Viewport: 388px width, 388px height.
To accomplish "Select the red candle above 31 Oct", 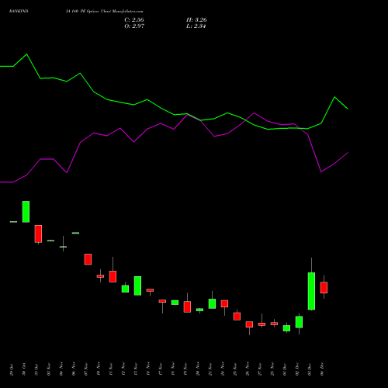I will tap(38, 234).
